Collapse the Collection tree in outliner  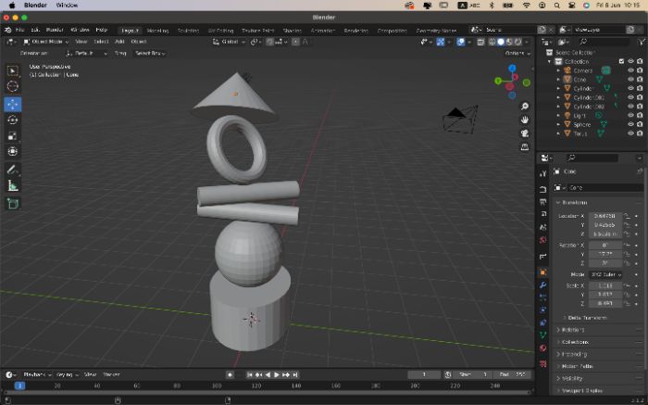coord(550,61)
